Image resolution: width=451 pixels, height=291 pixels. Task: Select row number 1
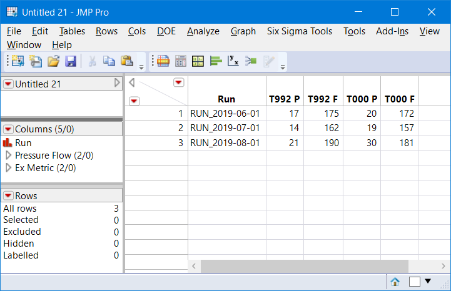156,114
